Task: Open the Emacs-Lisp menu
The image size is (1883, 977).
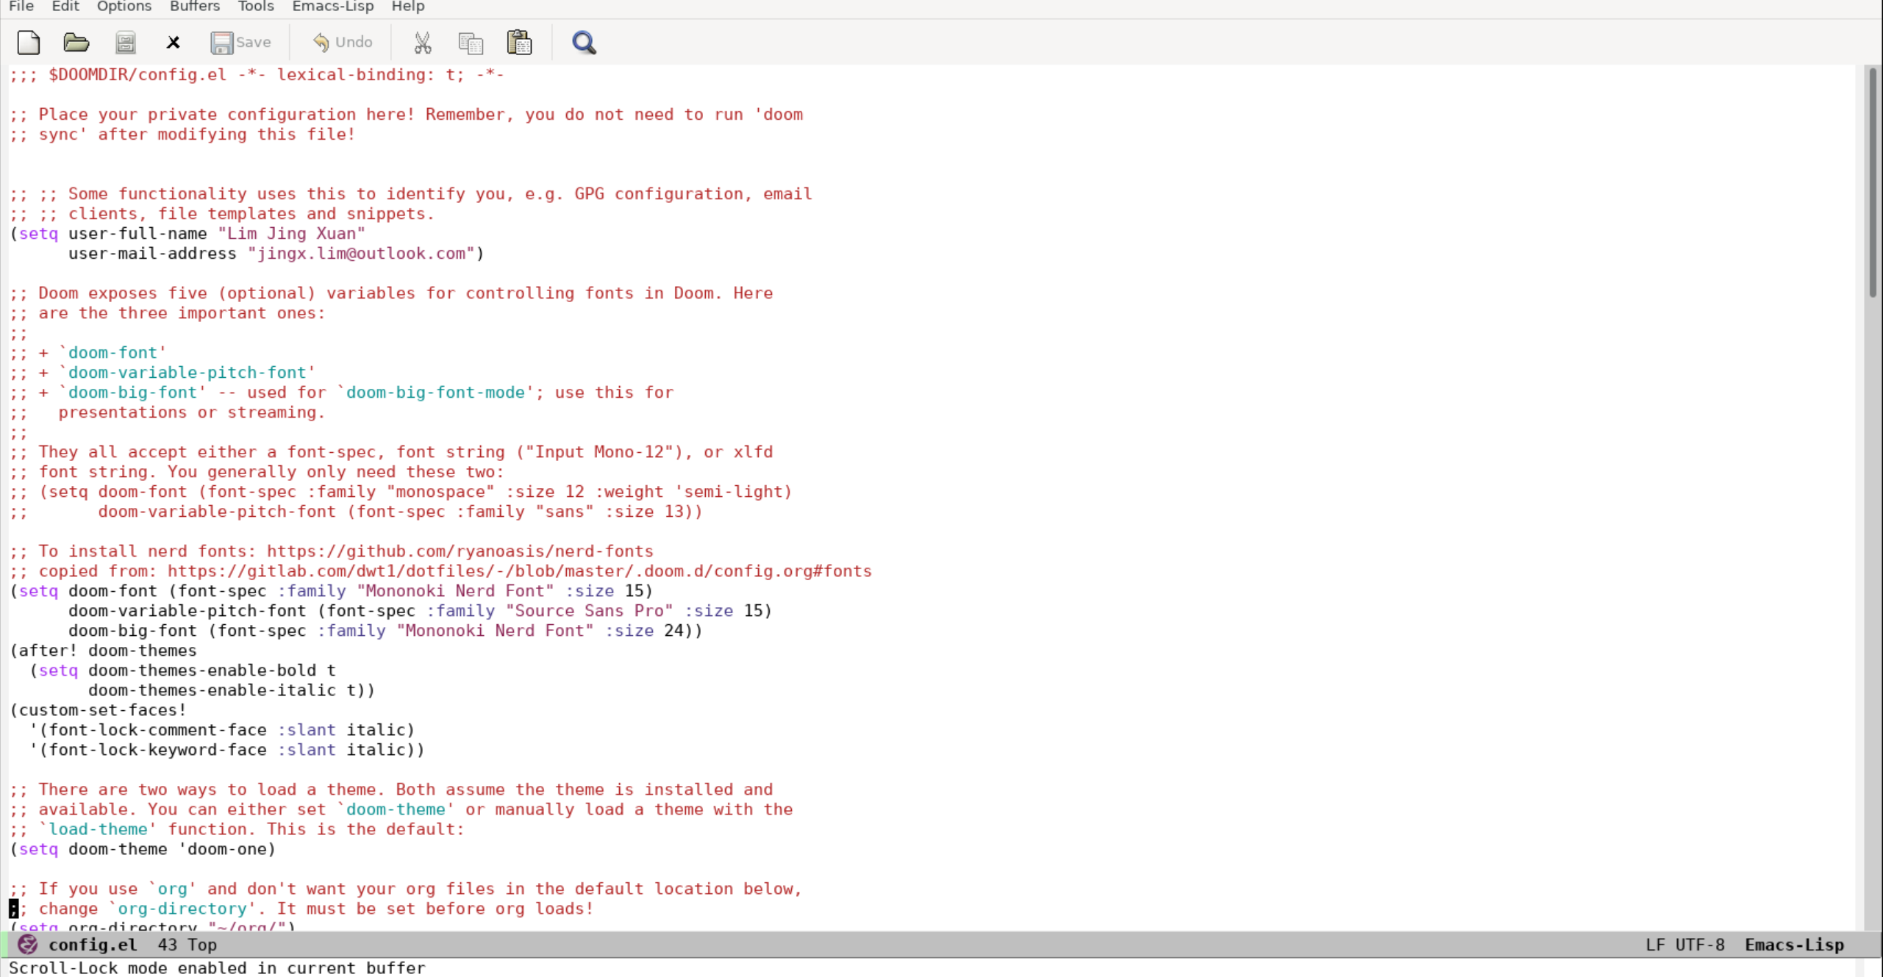Action: 332,7
